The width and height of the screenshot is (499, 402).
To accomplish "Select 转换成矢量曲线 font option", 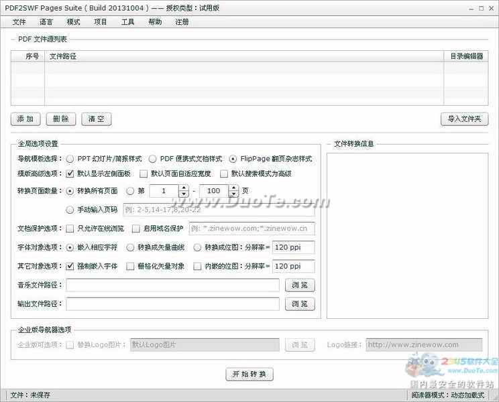I will [x=130, y=247].
